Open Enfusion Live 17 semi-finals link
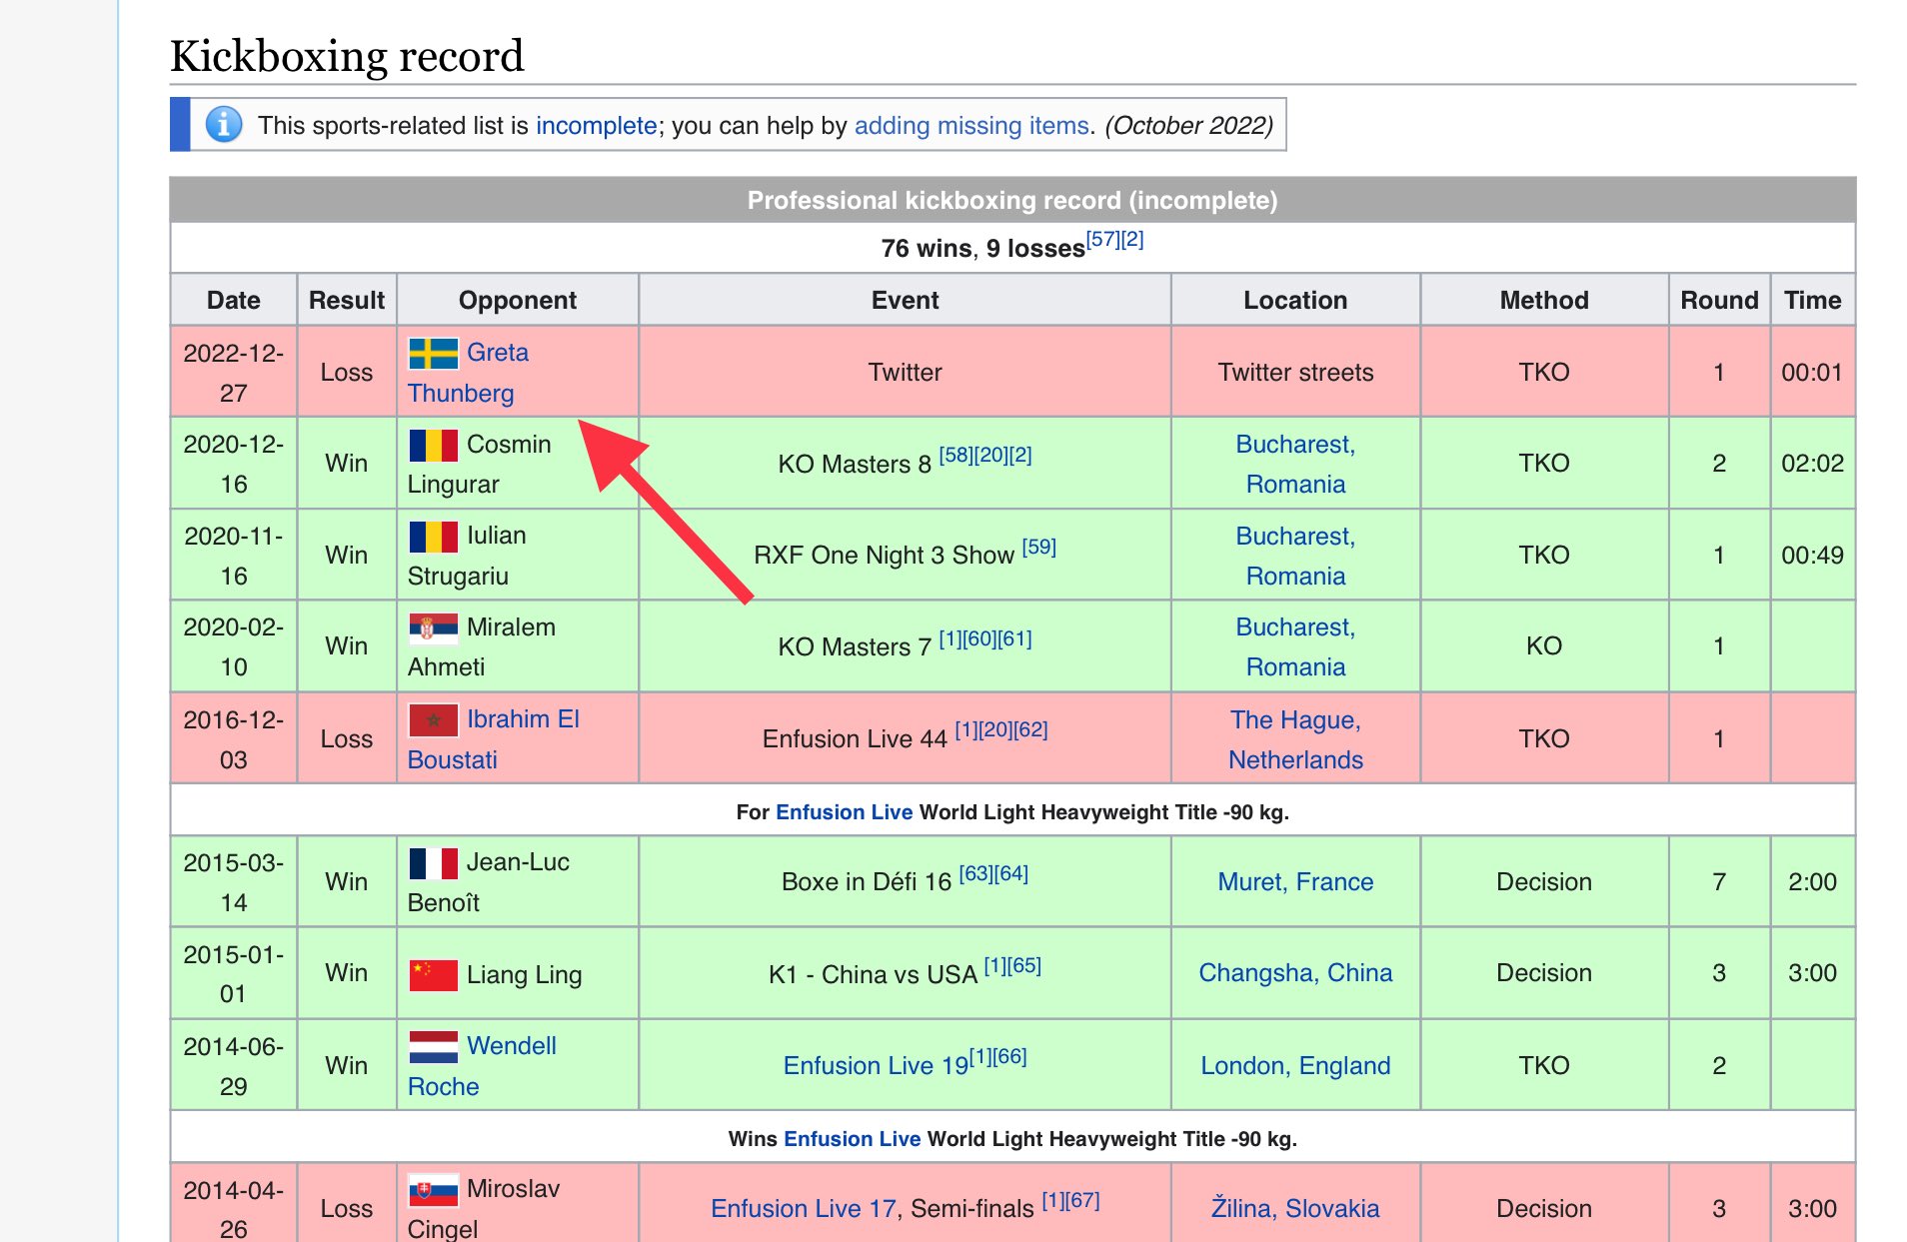Viewport: 1907px width, 1242px height. pos(803,1209)
